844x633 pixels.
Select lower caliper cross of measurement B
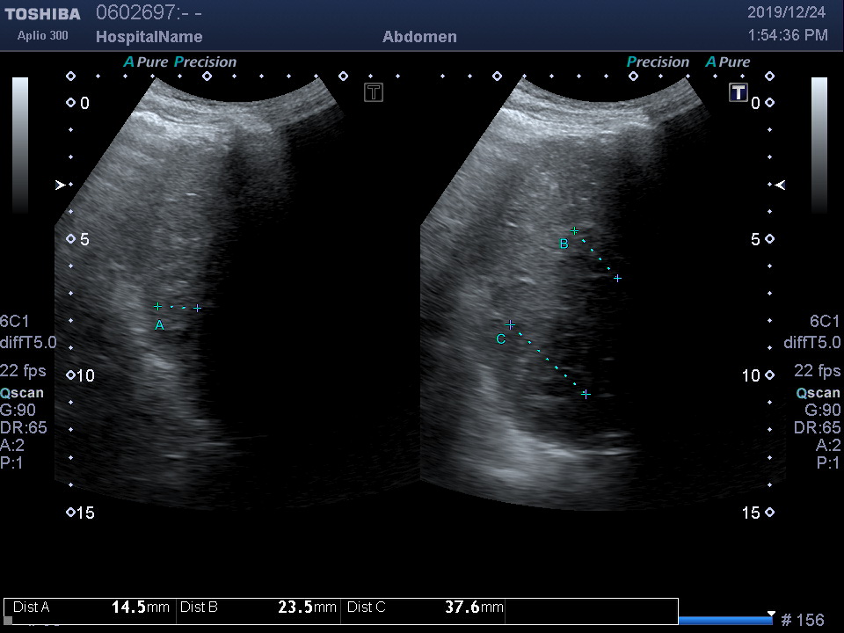617,279
